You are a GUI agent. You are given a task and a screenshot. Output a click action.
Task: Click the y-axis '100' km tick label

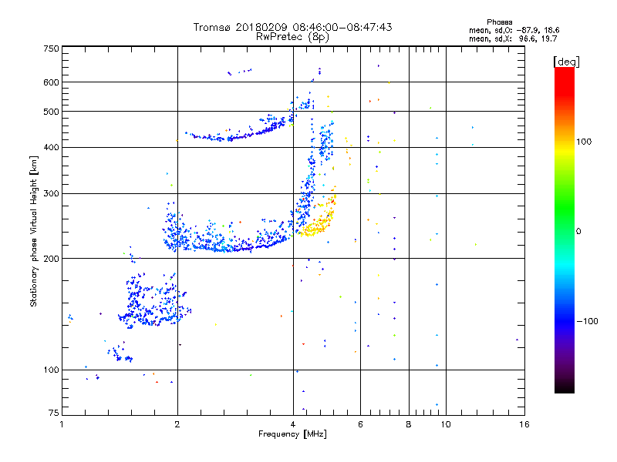pos(51,370)
